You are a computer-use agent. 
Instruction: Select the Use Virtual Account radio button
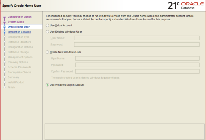48,26
